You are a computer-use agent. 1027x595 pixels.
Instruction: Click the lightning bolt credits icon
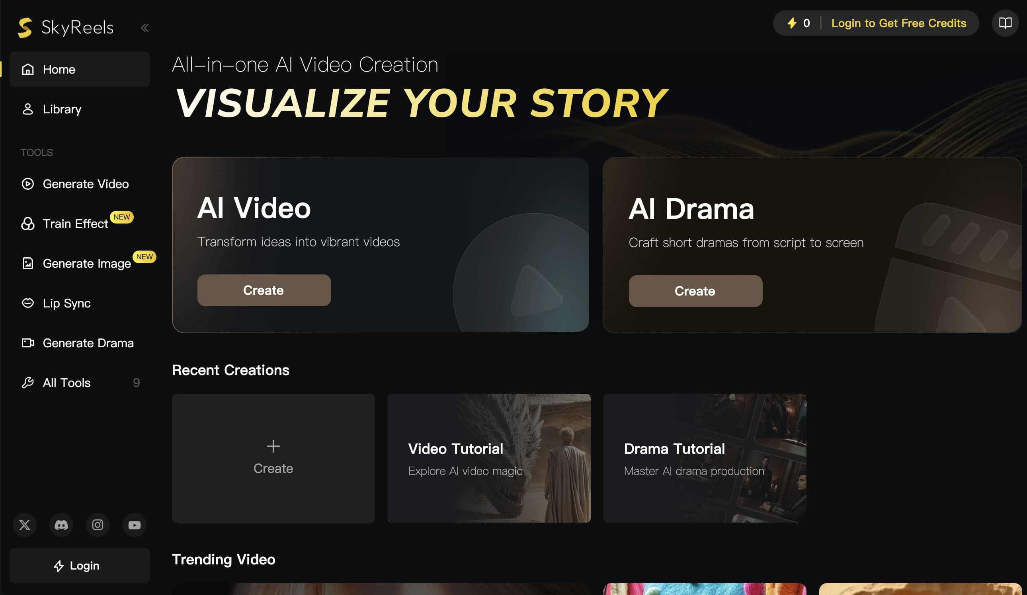[792, 23]
